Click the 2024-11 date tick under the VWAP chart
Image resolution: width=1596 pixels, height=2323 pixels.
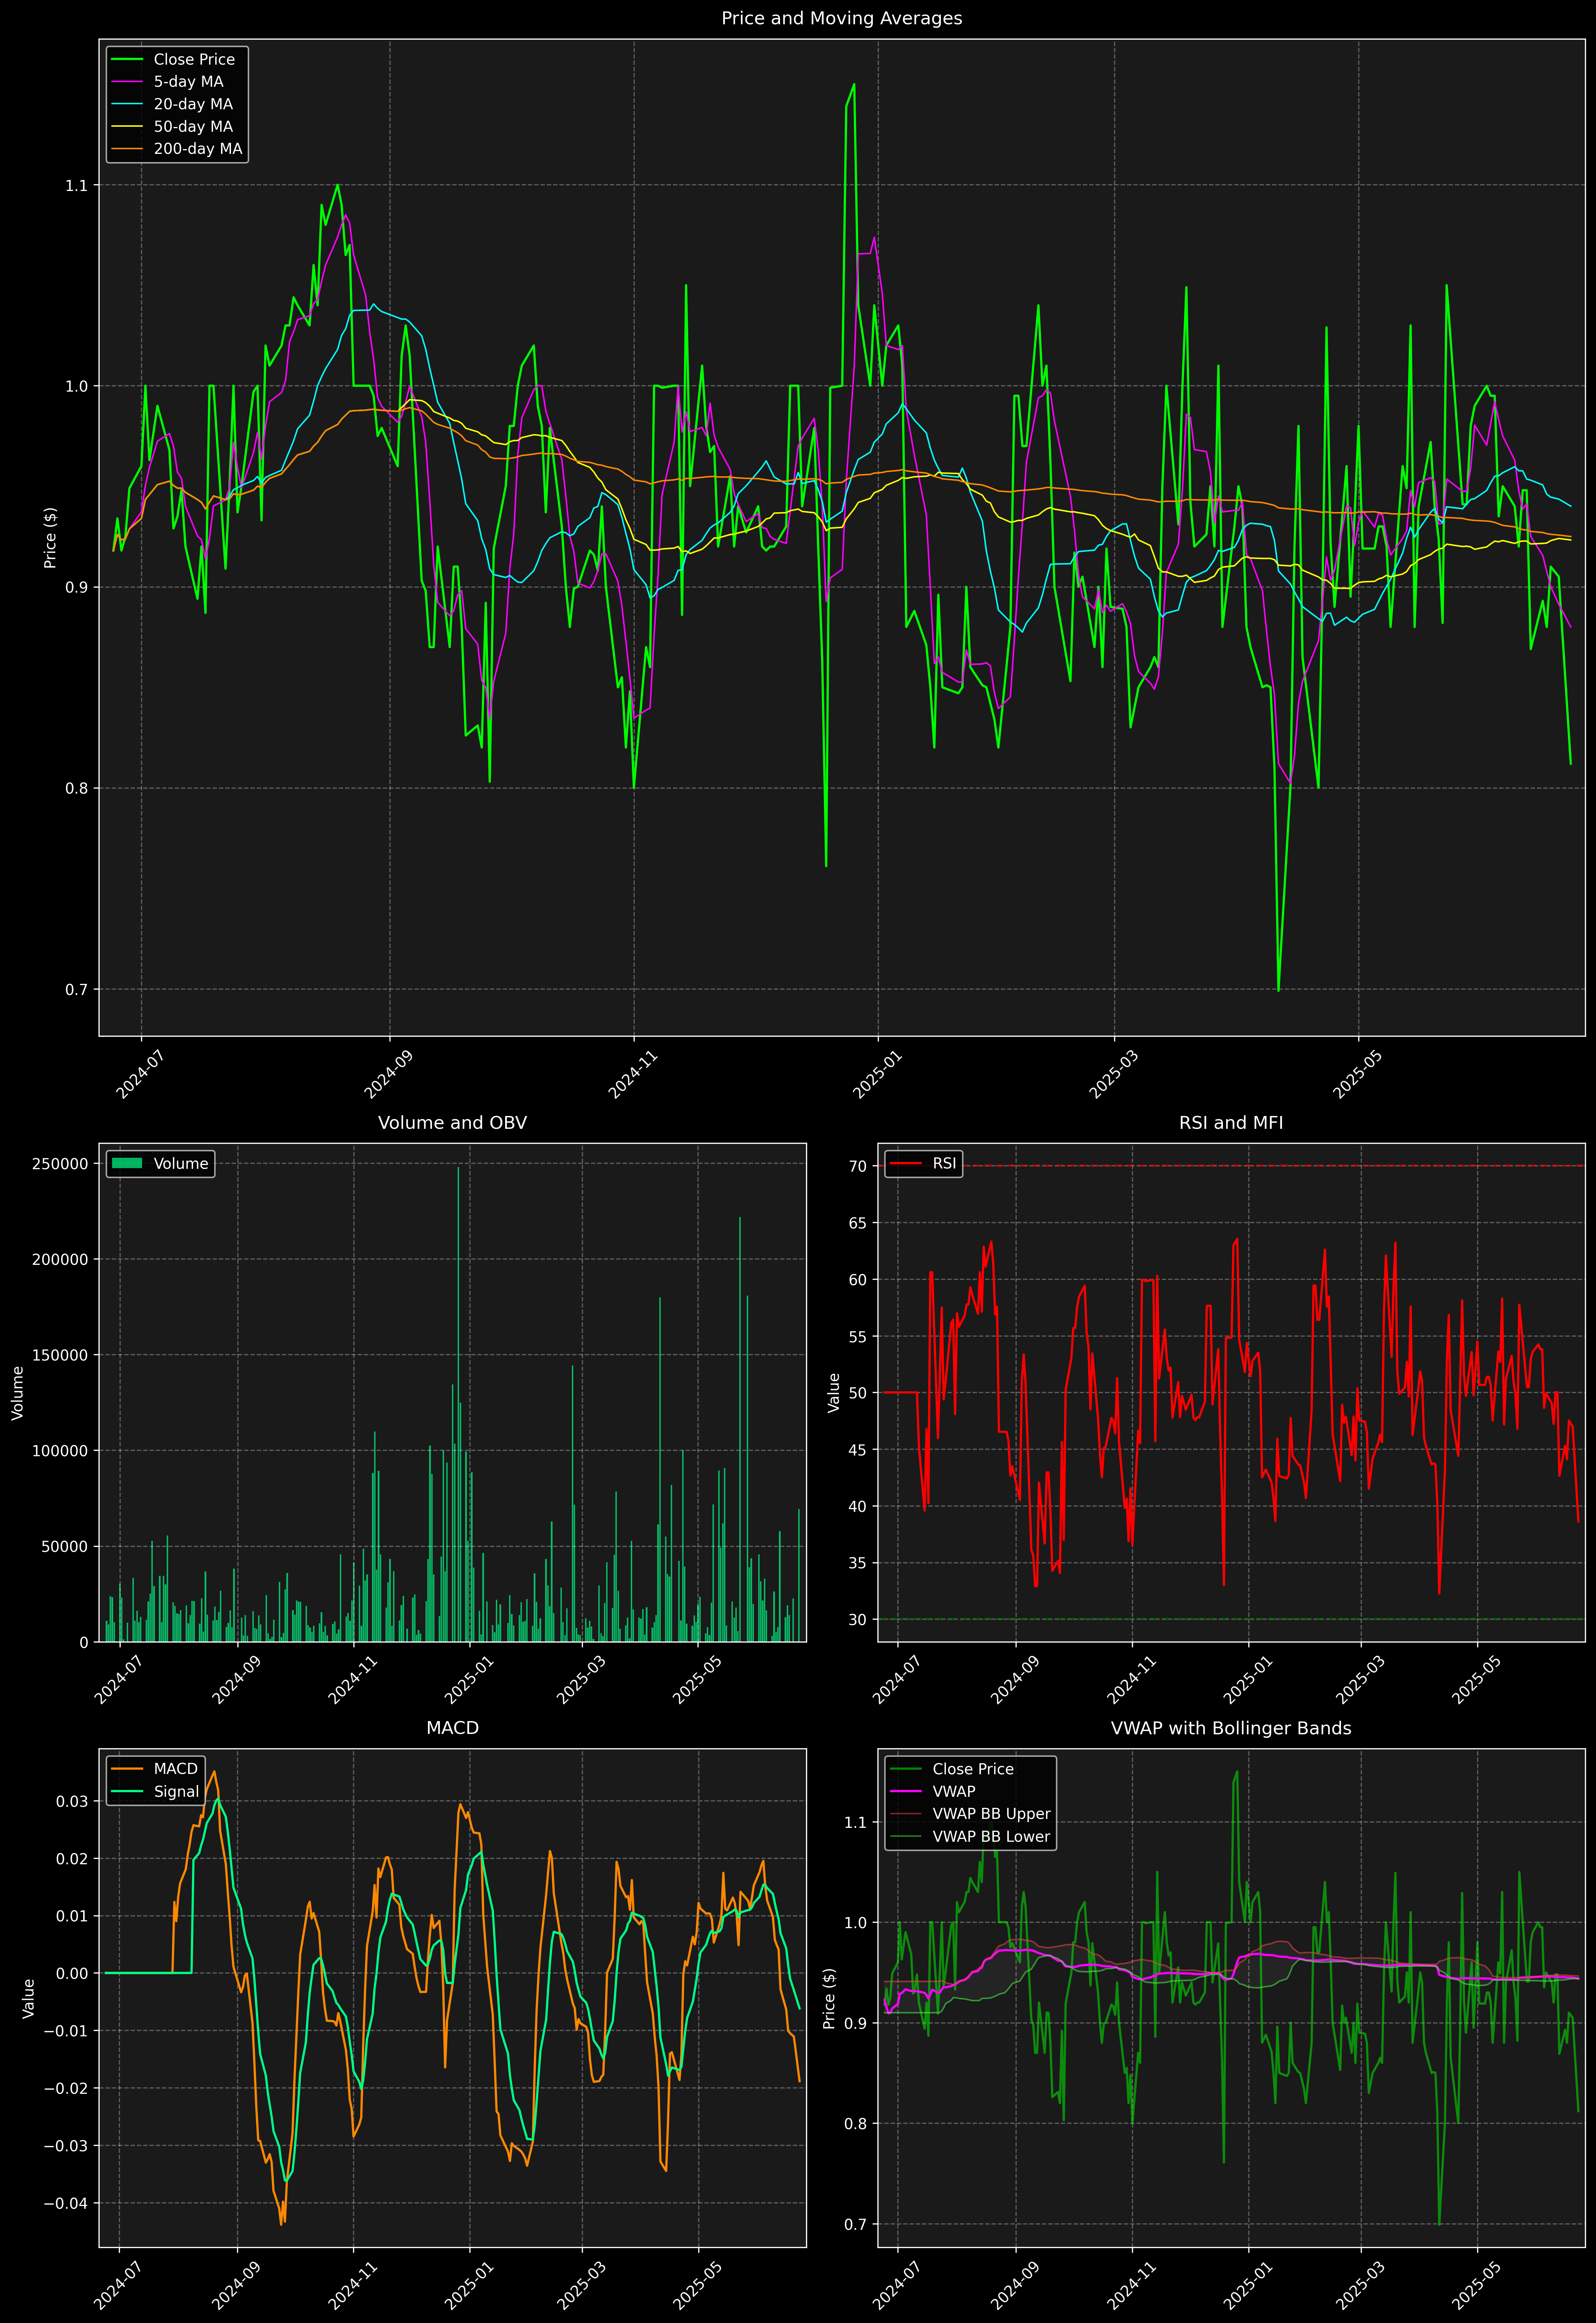click(x=1131, y=2286)
